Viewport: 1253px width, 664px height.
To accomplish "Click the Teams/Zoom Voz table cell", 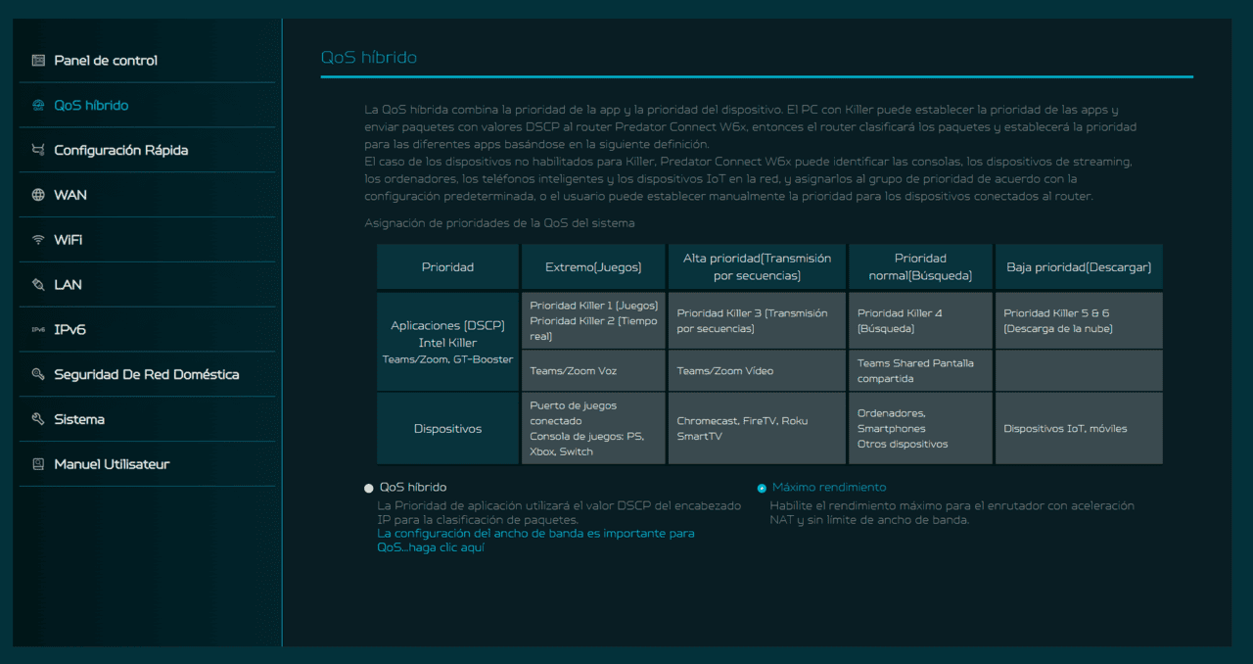I will (593, 371).
